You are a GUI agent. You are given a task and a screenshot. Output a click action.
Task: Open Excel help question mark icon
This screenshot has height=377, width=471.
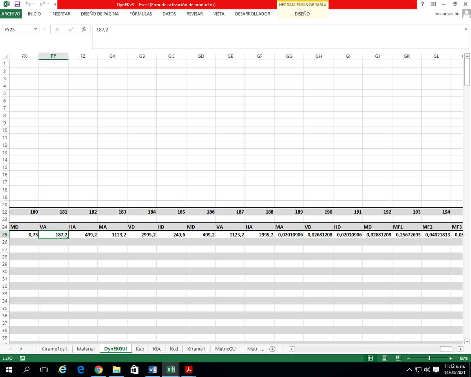[x=422, y=4]
